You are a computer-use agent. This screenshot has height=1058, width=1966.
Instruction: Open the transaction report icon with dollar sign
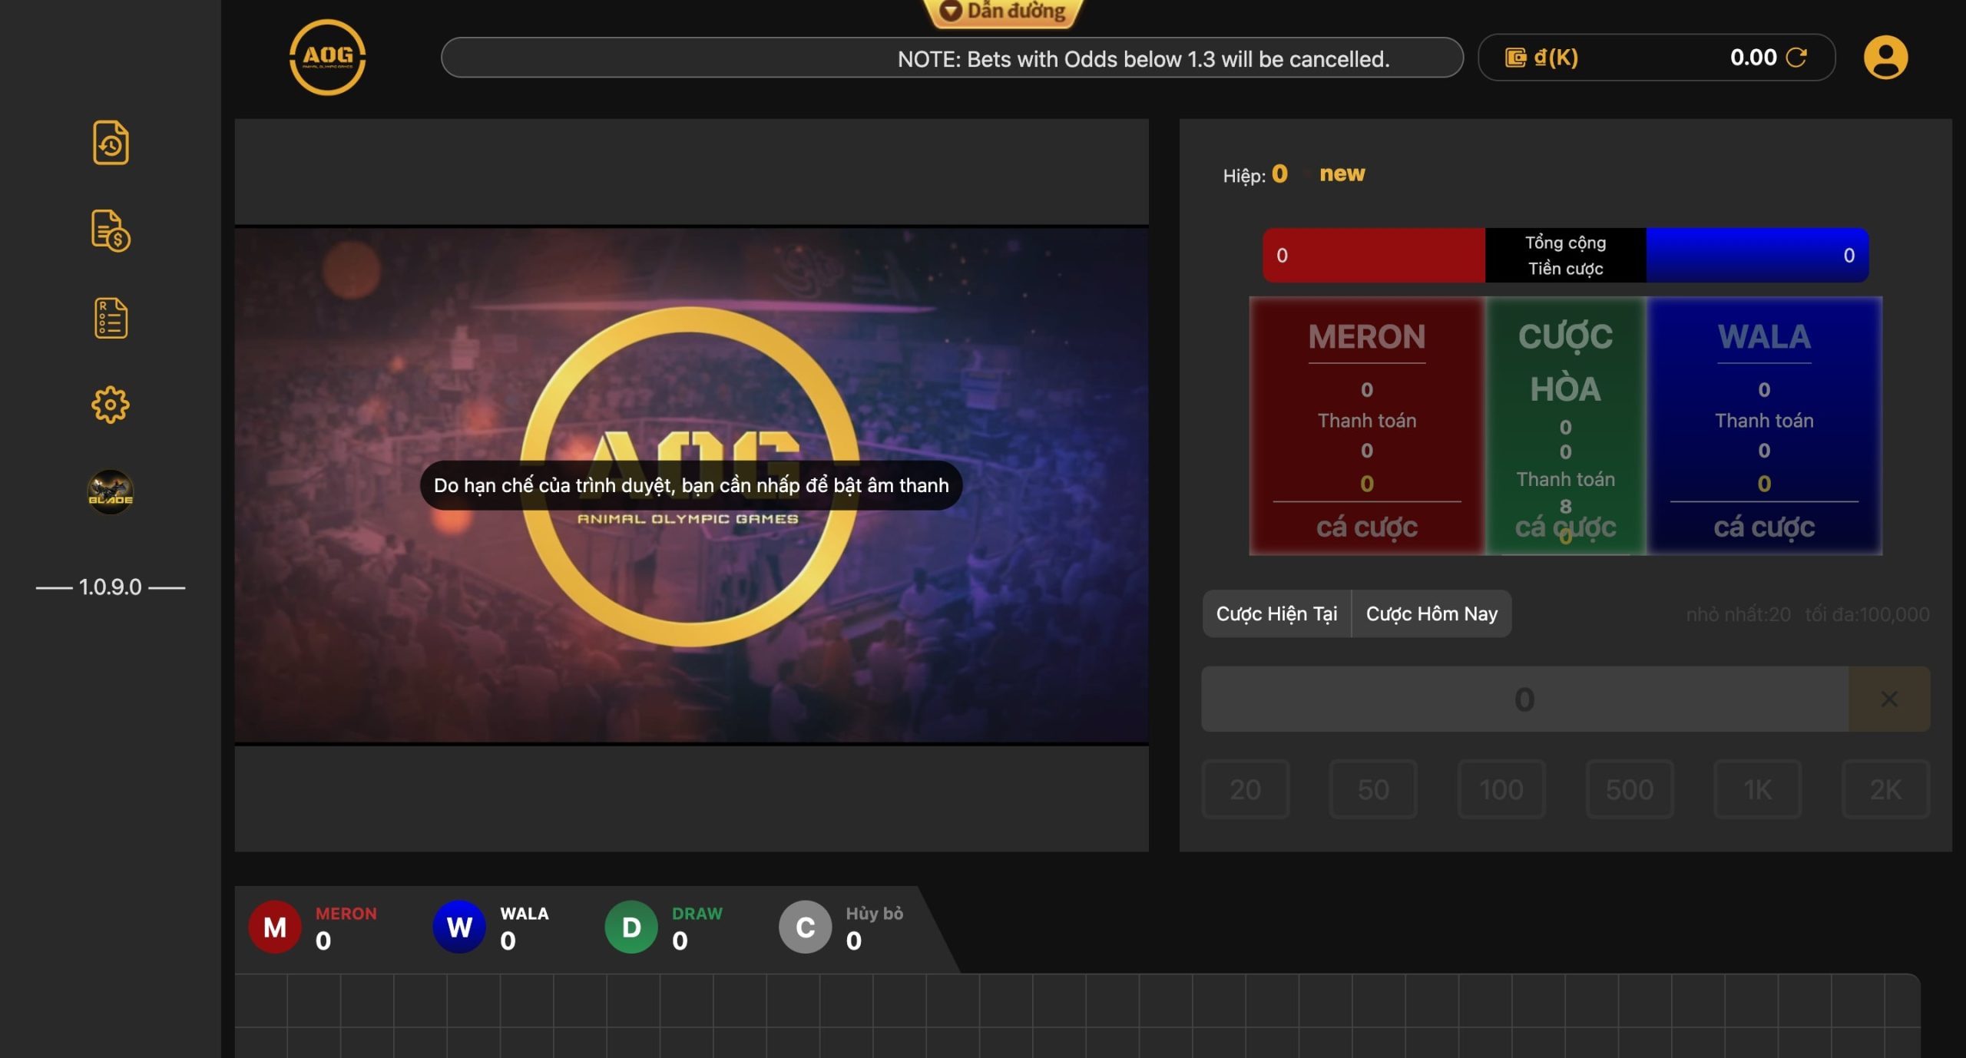(x=111, y=230)
